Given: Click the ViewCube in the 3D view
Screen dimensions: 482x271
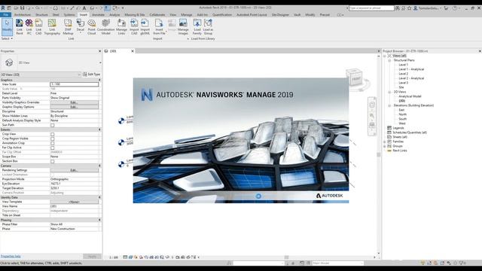Looking at the screenshot, I should [x=355, y=78].
